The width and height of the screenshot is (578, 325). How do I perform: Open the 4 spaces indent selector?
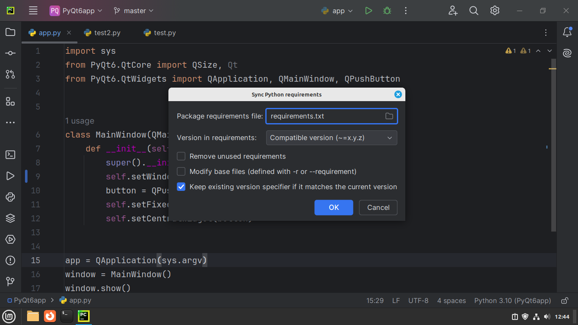point(451,300)
